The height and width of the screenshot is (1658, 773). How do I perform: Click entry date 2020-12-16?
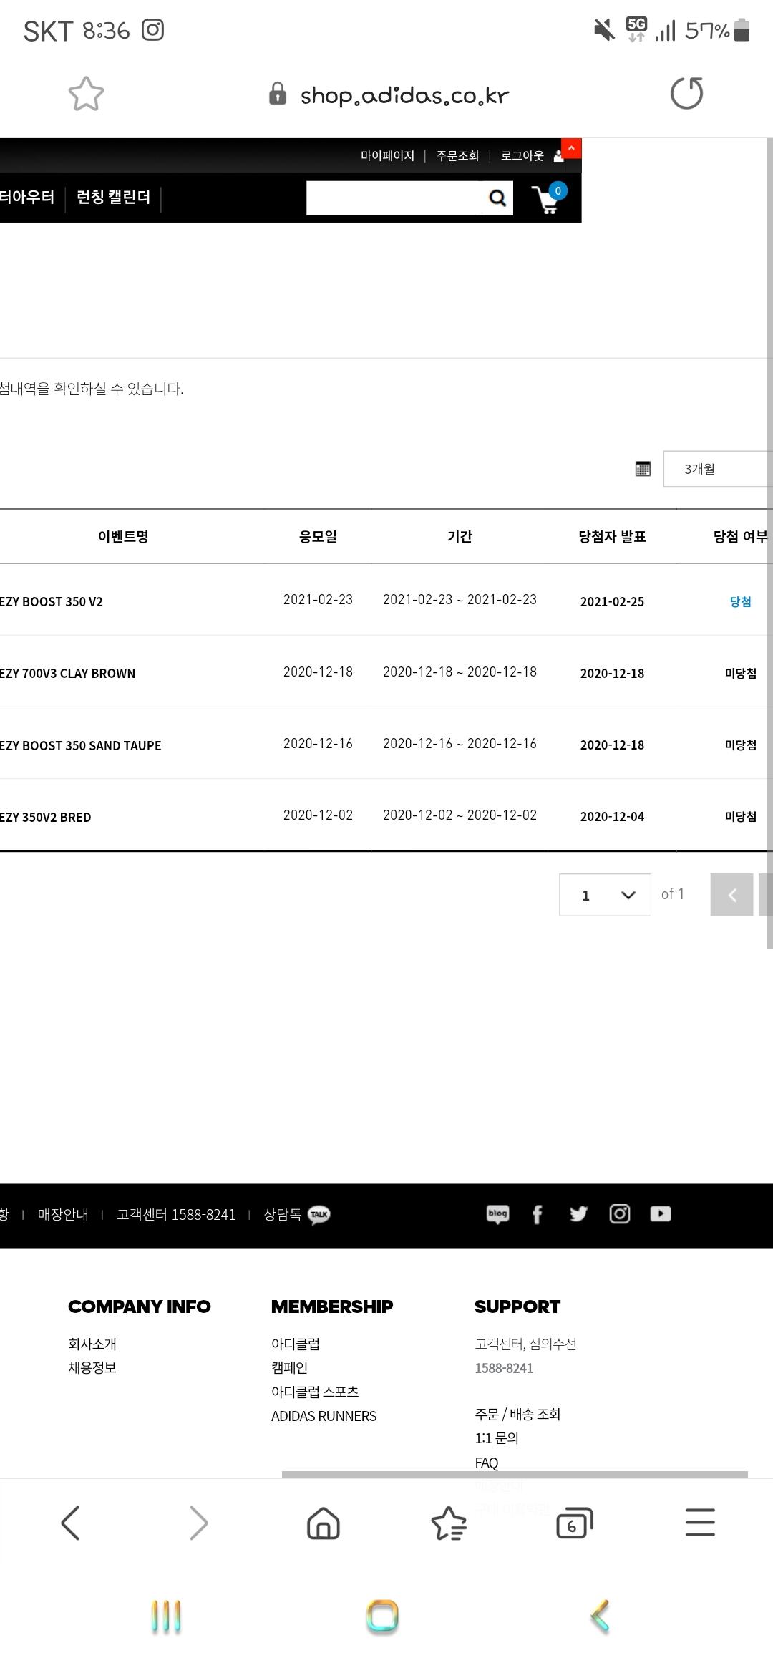pos(318,744)
